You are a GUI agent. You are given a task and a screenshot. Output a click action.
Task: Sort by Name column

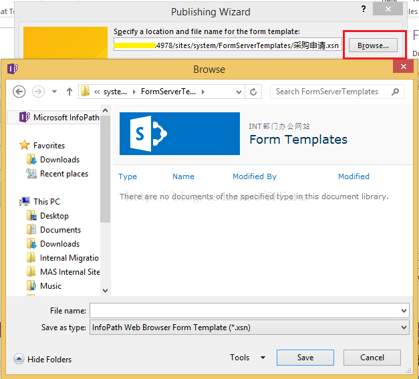click(183, 176)
